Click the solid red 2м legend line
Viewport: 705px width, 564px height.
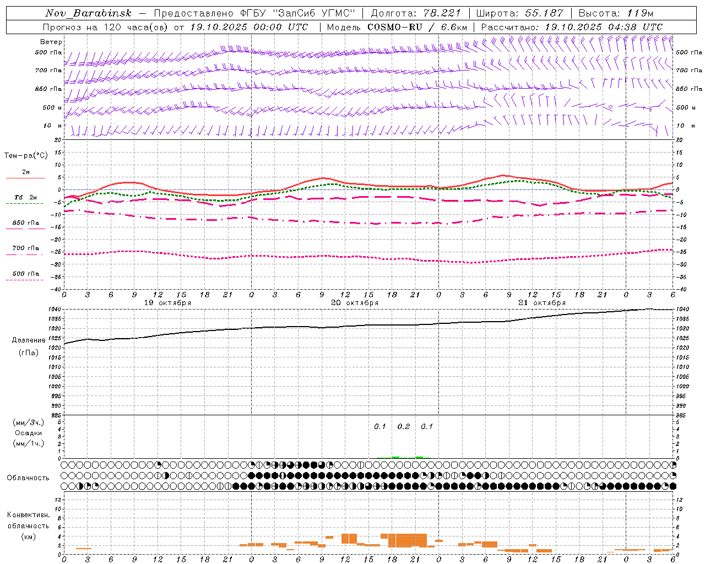25,178
